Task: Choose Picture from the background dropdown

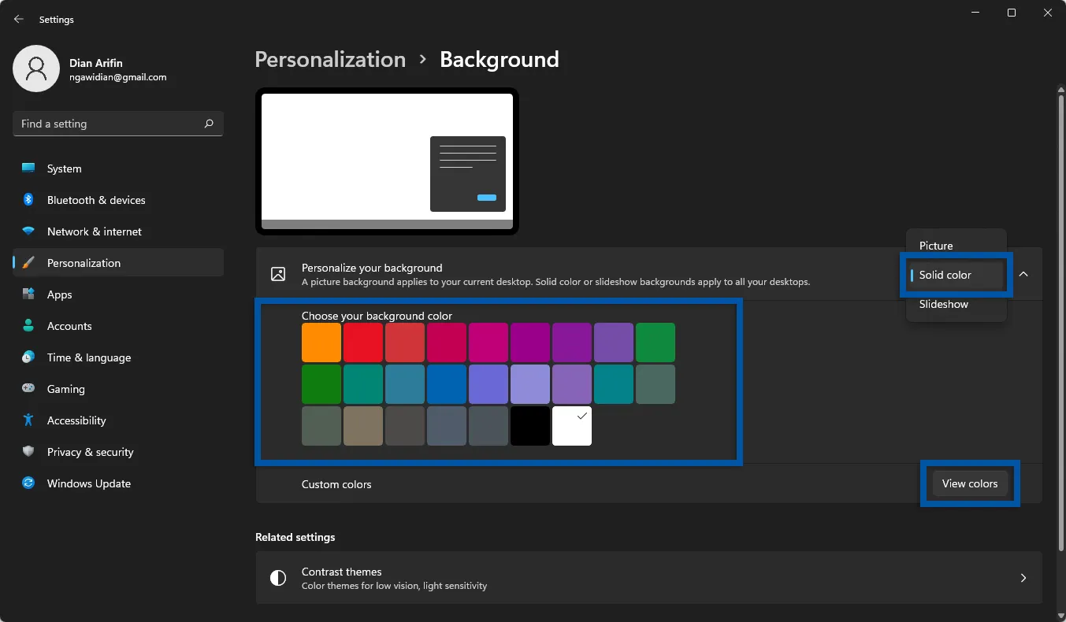Action: point(936,246)
